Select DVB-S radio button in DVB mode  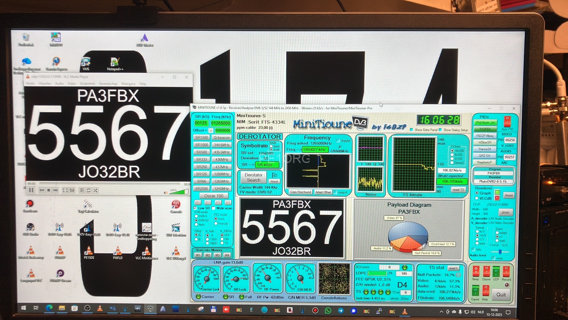click(196, 216)
